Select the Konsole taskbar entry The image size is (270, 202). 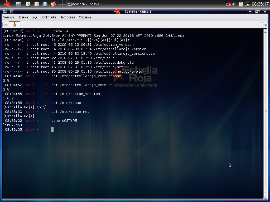83,4
